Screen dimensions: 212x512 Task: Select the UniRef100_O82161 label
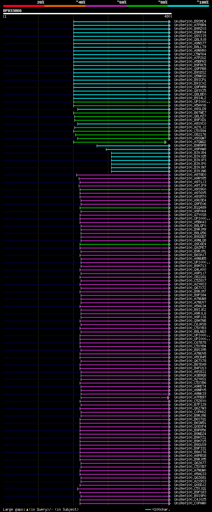point(190,277)
